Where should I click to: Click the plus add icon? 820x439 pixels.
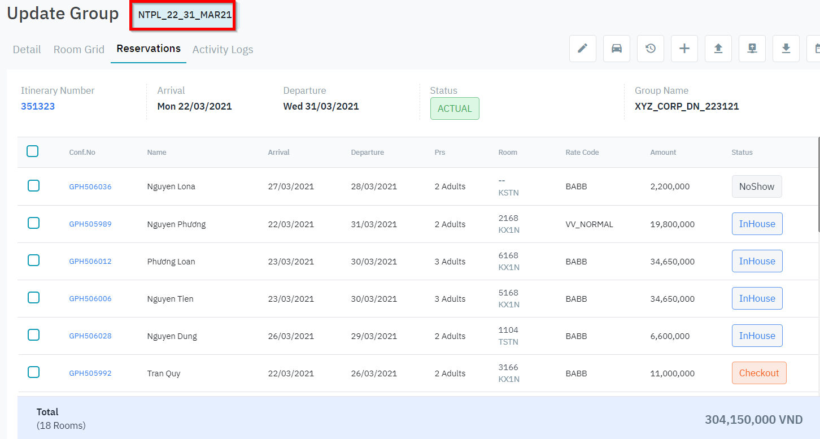(684, 49)
